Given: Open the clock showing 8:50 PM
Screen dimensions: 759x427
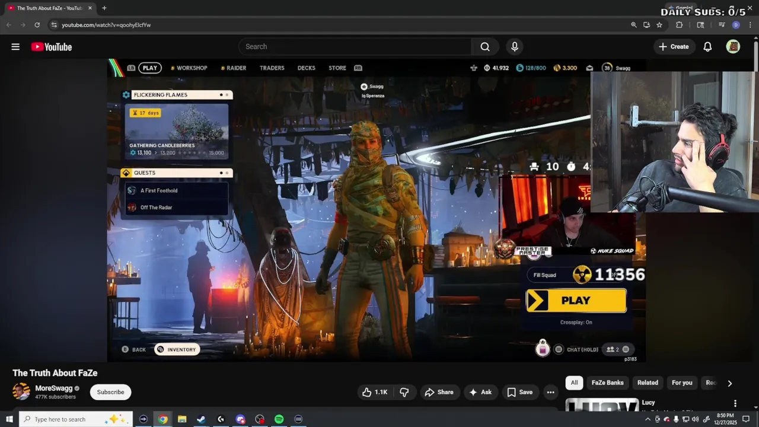Looking at the screenshot, I should 725,419.
